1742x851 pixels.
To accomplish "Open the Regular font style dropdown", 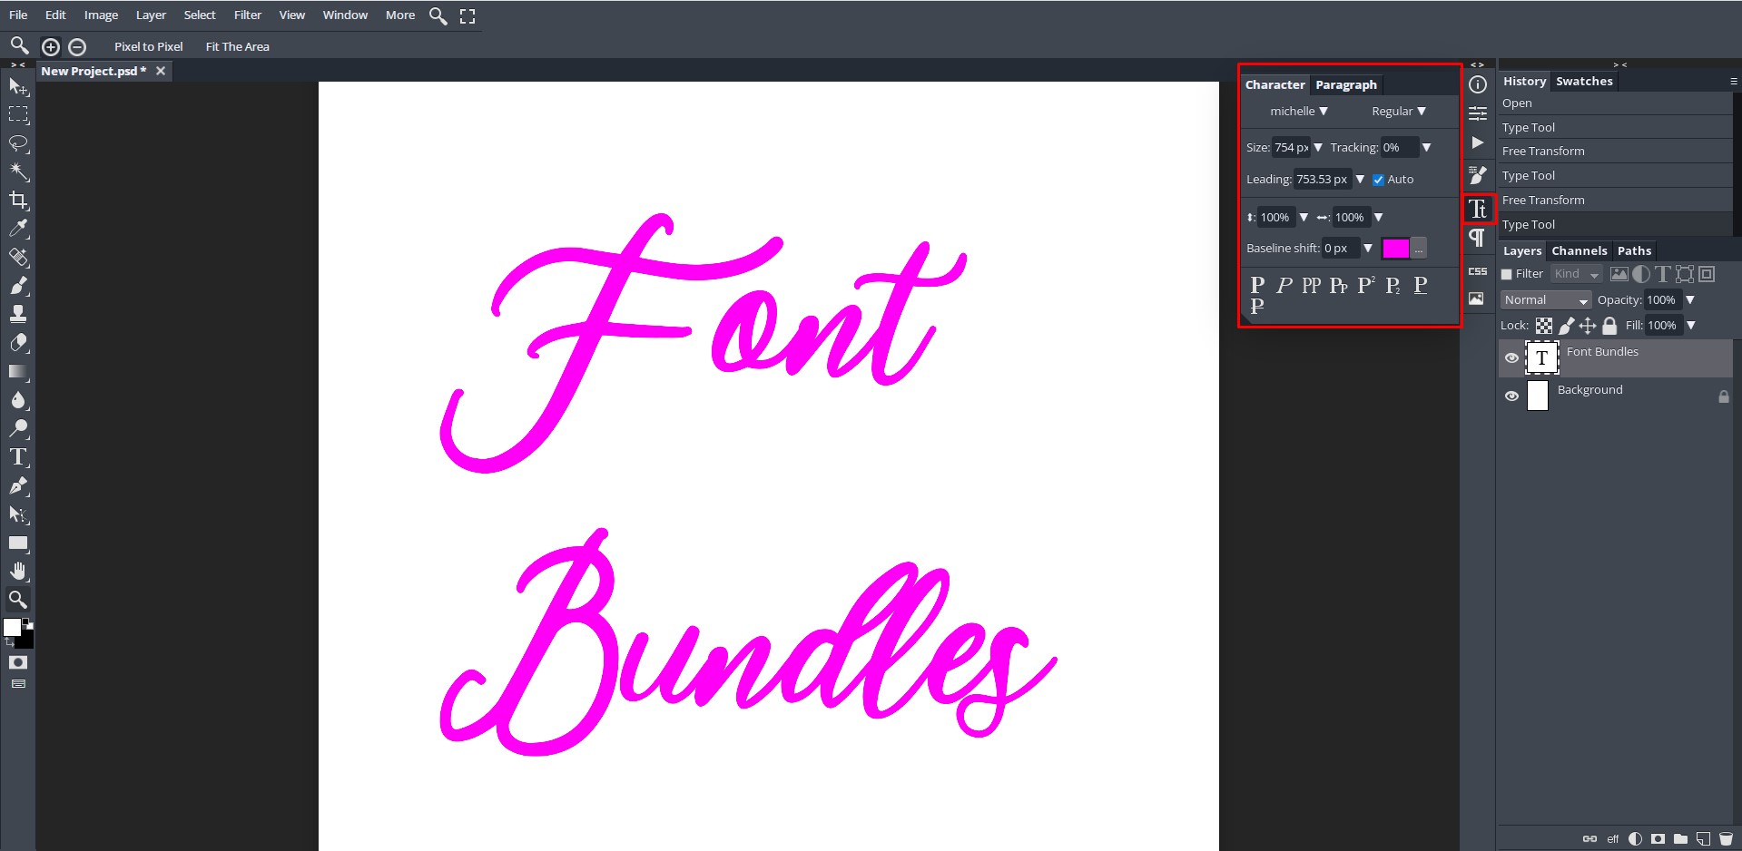I will (1398, 112).
